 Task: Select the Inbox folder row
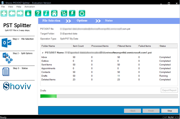(x=109, y=57)
